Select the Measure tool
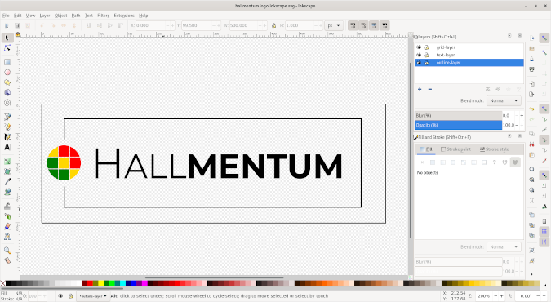Image resolution: width=551 pixels, height=302 pixels. point(7,261)
